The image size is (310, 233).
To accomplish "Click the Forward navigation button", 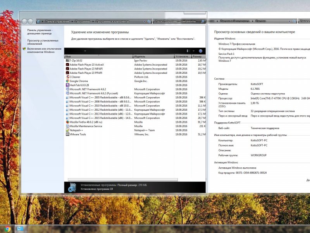I will point(30,21).
